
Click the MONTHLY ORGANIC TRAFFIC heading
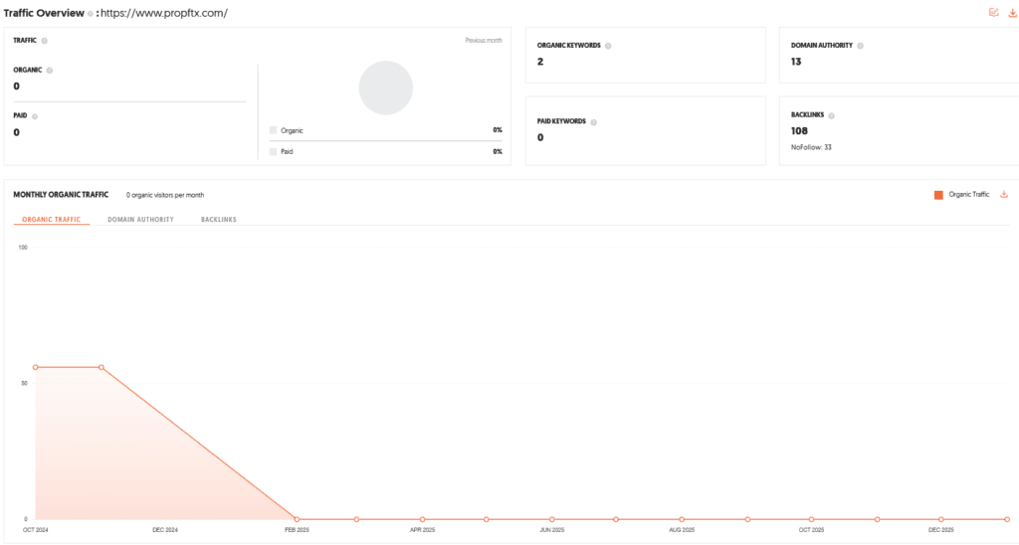click(61, 194)
